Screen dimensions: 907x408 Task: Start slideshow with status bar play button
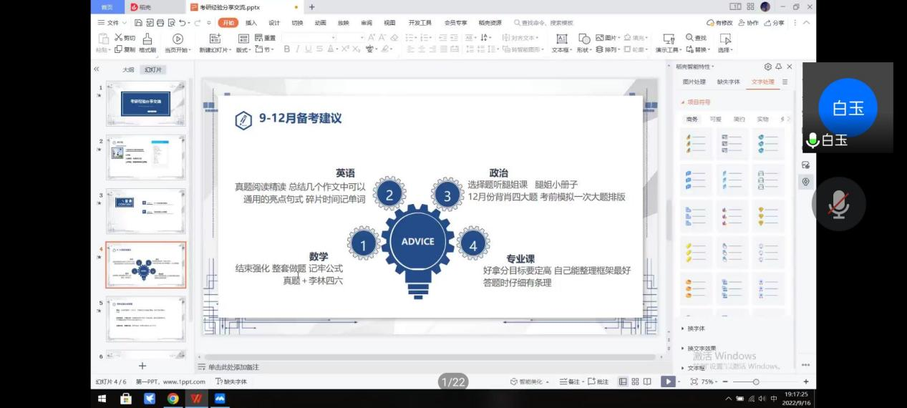[x=666, y=382]
